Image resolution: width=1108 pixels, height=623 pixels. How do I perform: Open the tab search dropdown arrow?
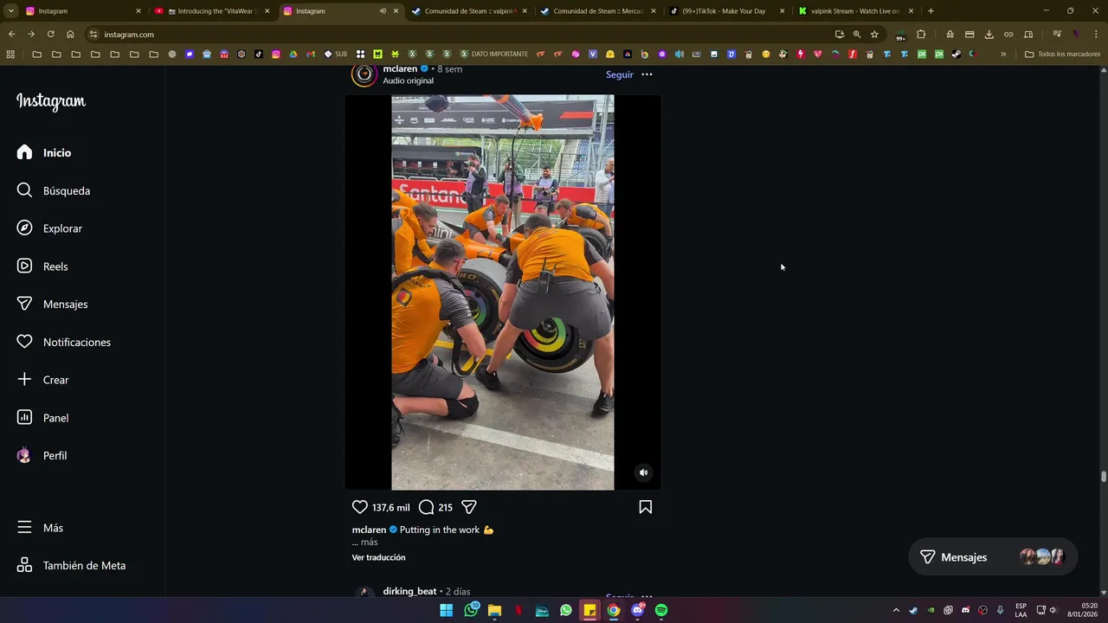(x=10, y=11)
